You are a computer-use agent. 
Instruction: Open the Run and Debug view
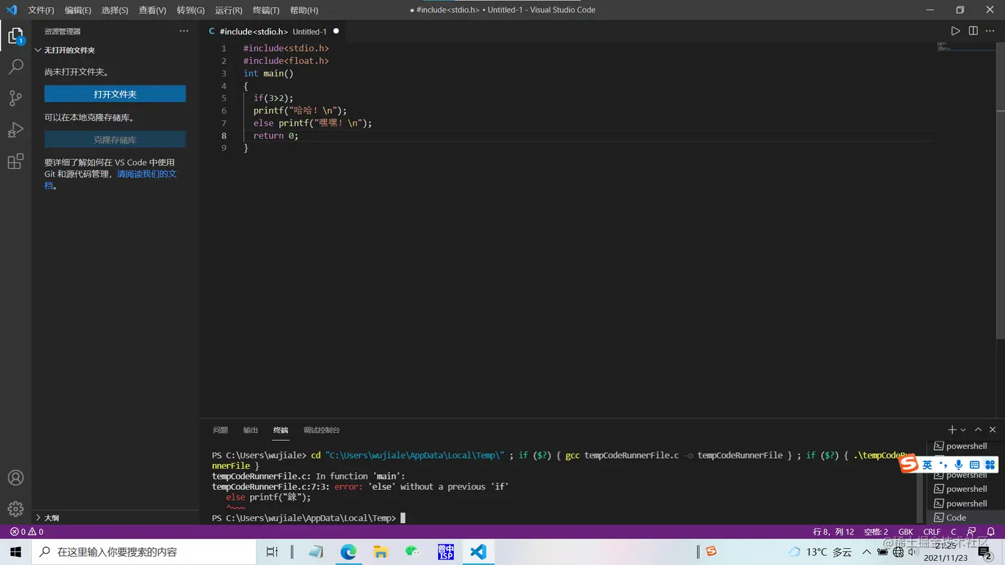(x=15, y=129)
